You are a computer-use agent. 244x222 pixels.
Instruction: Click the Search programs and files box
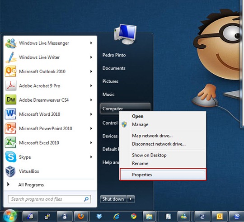coord(49,199)
